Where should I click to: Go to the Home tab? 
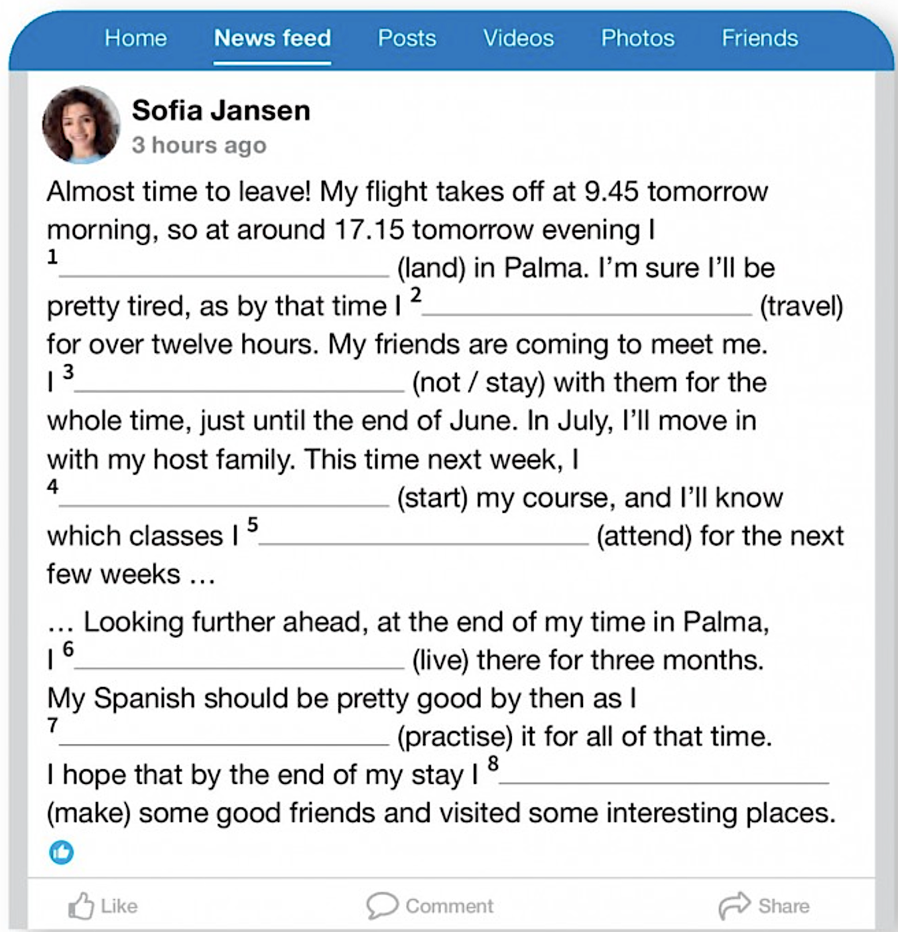(135, 38)
